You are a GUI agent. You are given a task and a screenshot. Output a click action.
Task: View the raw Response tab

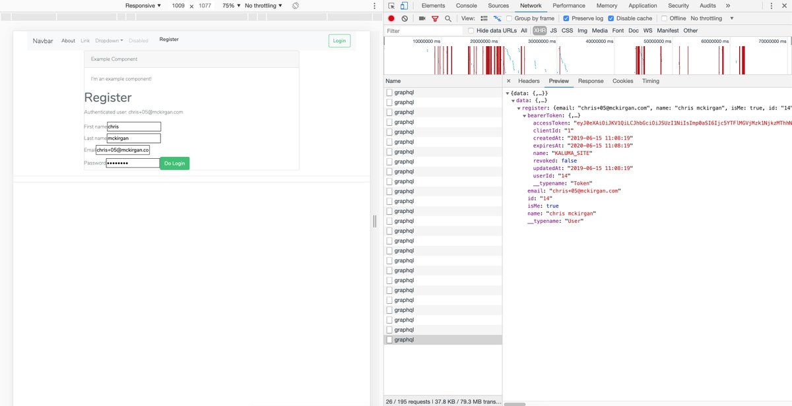tap(591, 81)
